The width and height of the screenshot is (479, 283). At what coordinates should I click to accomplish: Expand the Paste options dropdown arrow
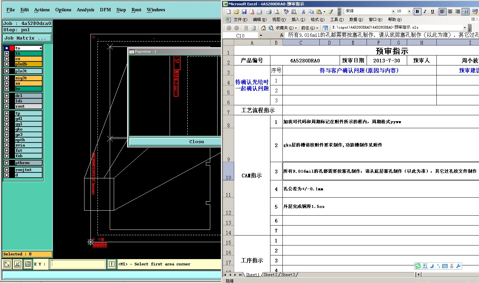coord(324,12)
